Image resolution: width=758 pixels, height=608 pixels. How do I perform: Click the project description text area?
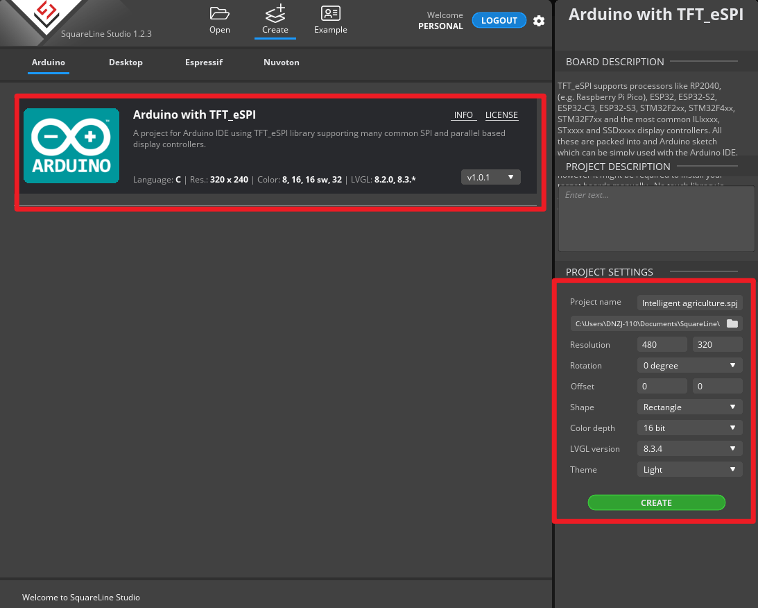click(657, 219)
